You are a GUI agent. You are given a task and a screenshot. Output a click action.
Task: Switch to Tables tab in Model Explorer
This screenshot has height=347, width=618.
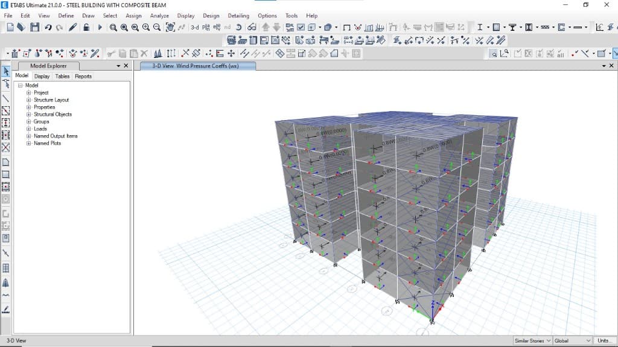[x=62, y=76]
